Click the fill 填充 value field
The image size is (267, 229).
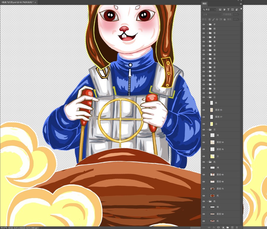(236, 19)
